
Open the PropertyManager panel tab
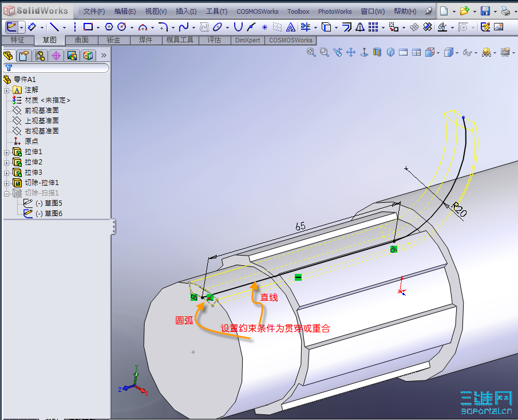click(x=24, y=56)
